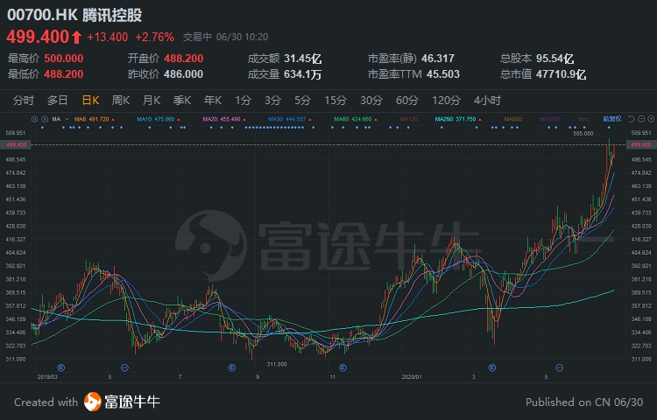This screenshot has width=657, height=420.
Task: Select the 4小时 timeframe tab
Action: (x=487, y=100)
